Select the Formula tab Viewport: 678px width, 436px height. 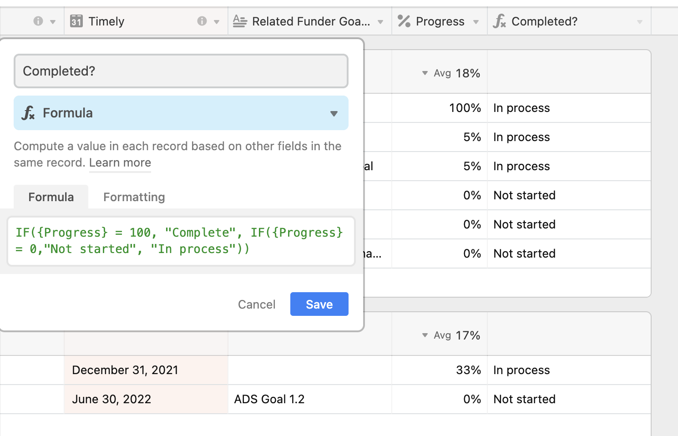pyautogui.click(x=51, y=197)
